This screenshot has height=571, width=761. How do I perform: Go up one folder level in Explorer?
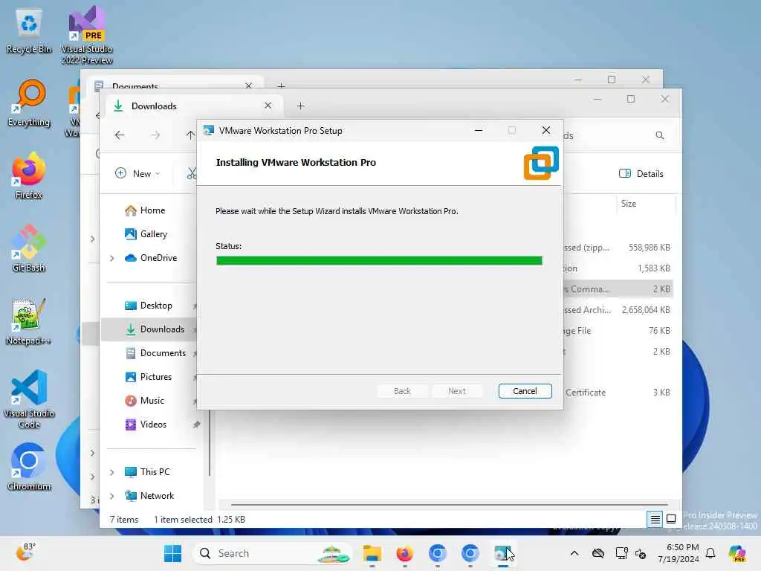pyautogui.click(x=190, y=135)
